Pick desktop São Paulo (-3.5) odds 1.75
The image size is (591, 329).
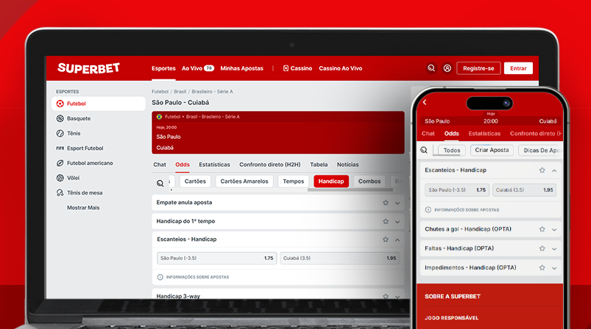216,258
